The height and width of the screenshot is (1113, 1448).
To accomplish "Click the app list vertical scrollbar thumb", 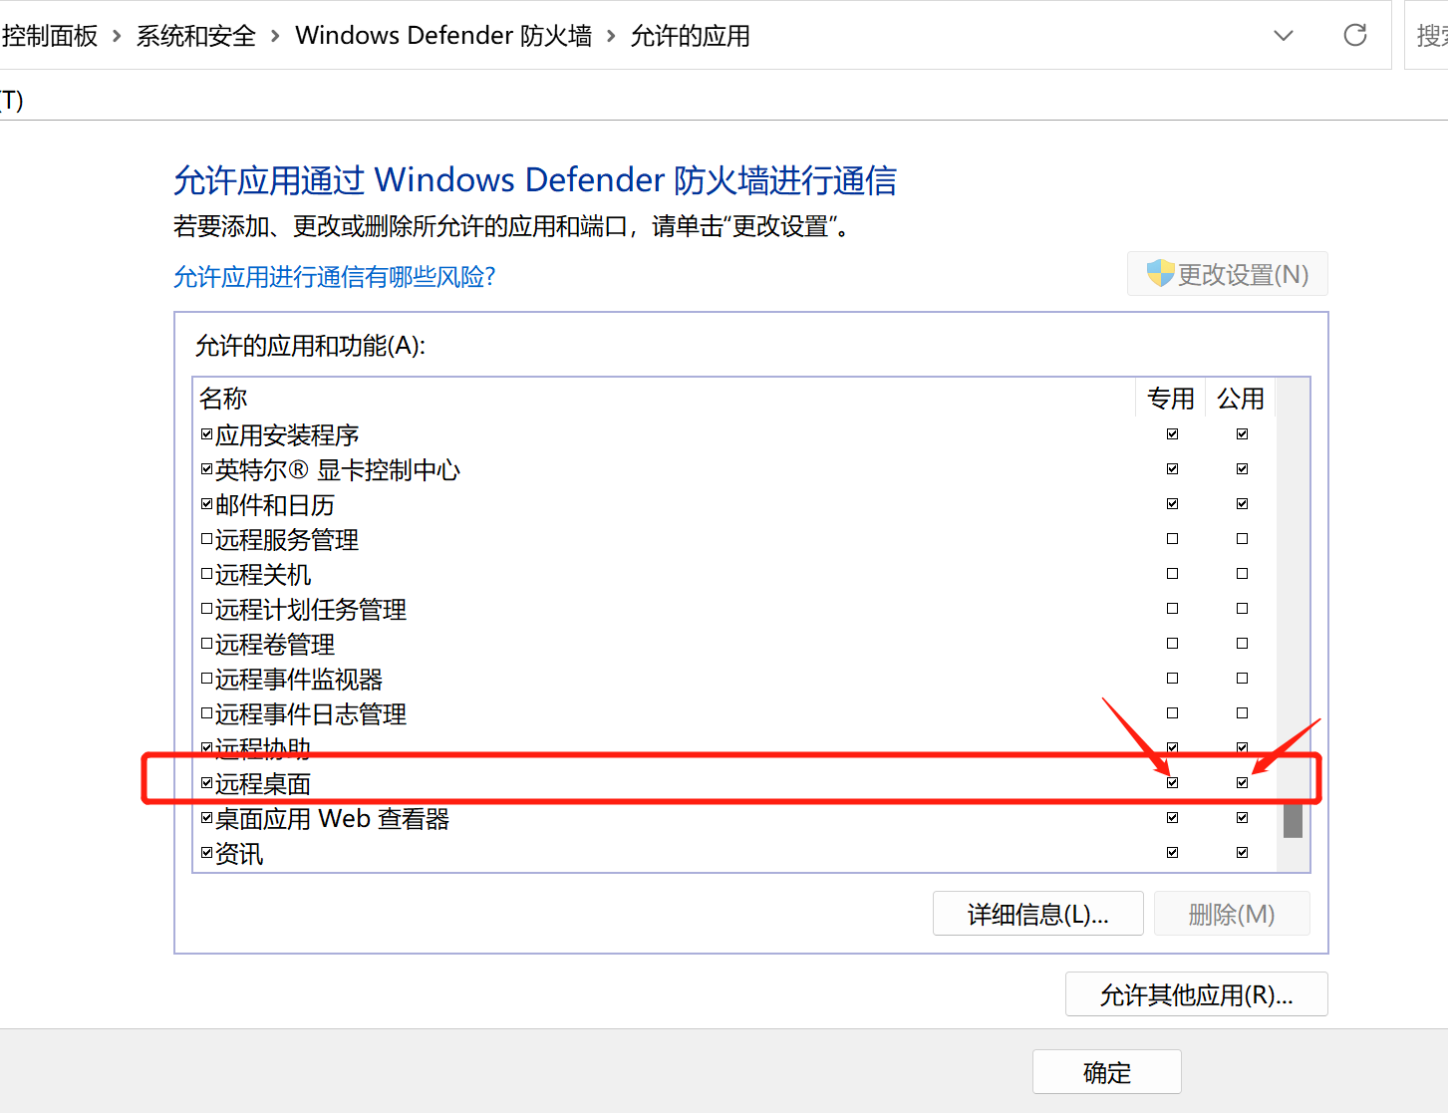I will [1293, 819].
